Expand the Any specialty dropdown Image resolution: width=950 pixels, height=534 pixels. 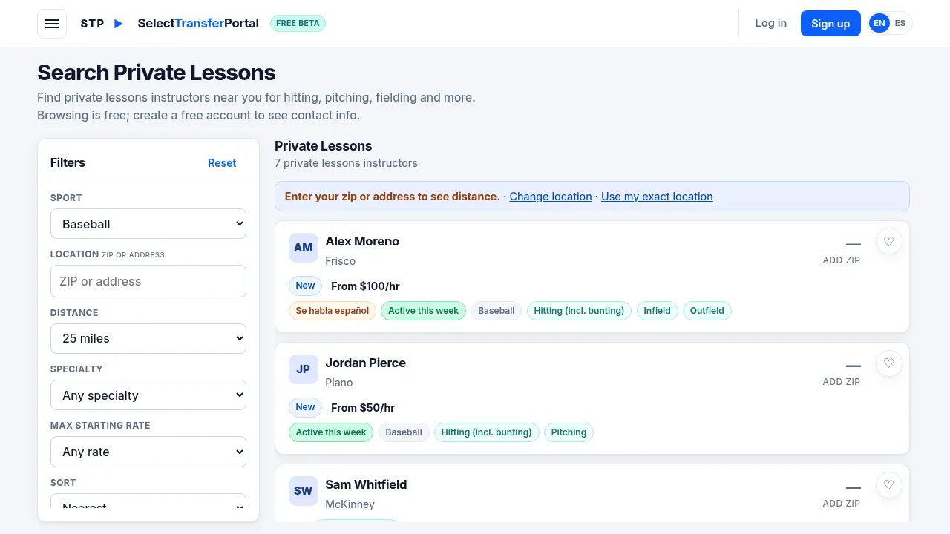click(x=148, y=395)
